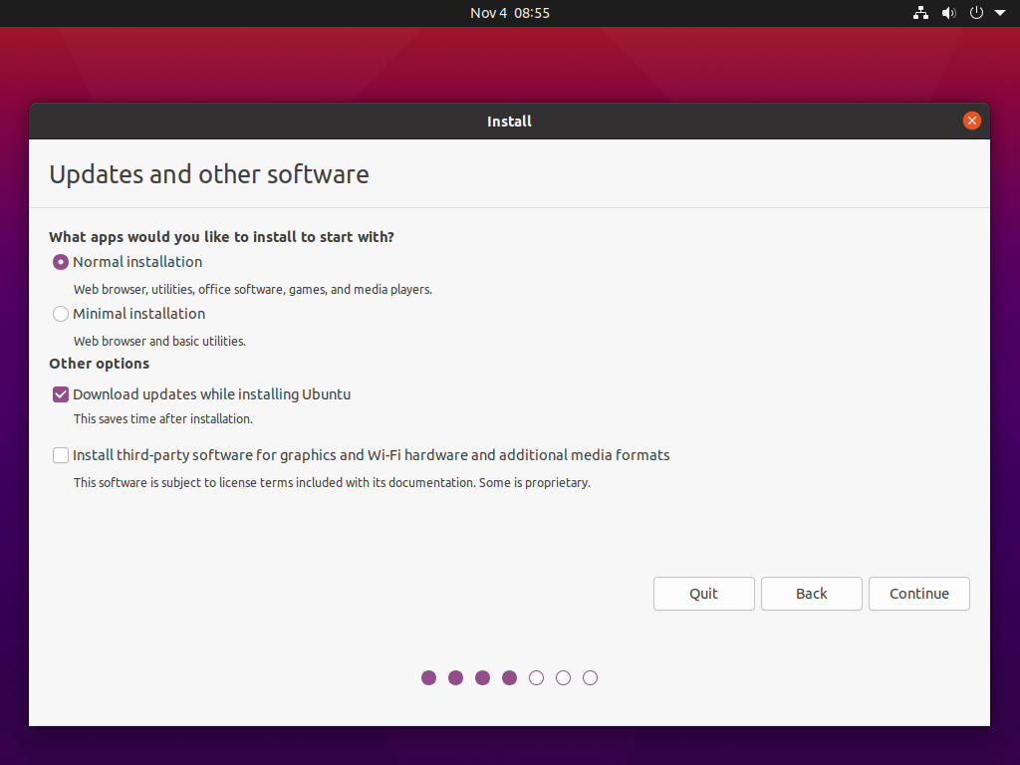This screenshot has width=1020, height=765.
Task: Click the 'Web browser and basic utilities.' description
Action: tap(159, 341)
